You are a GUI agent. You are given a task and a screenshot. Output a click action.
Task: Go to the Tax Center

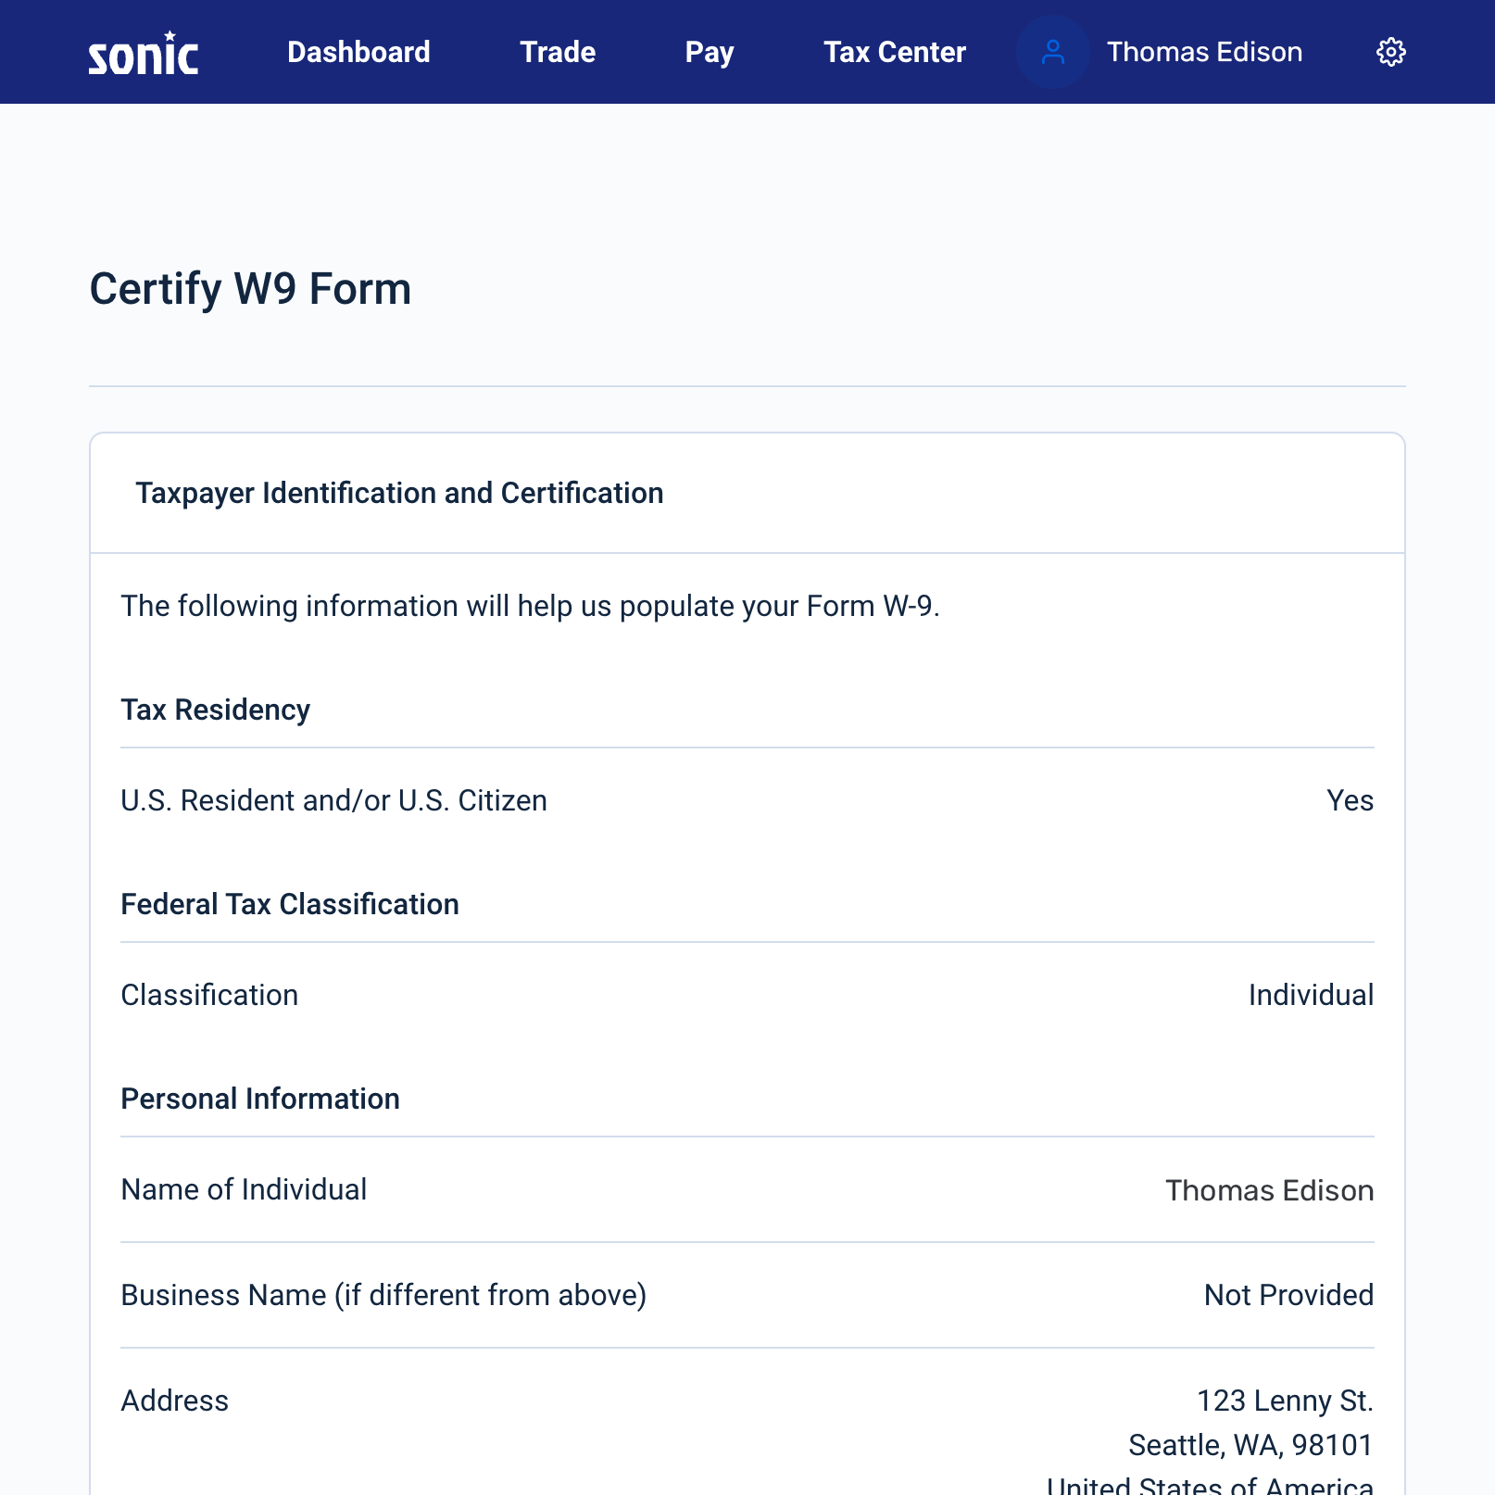click(894, 52)
